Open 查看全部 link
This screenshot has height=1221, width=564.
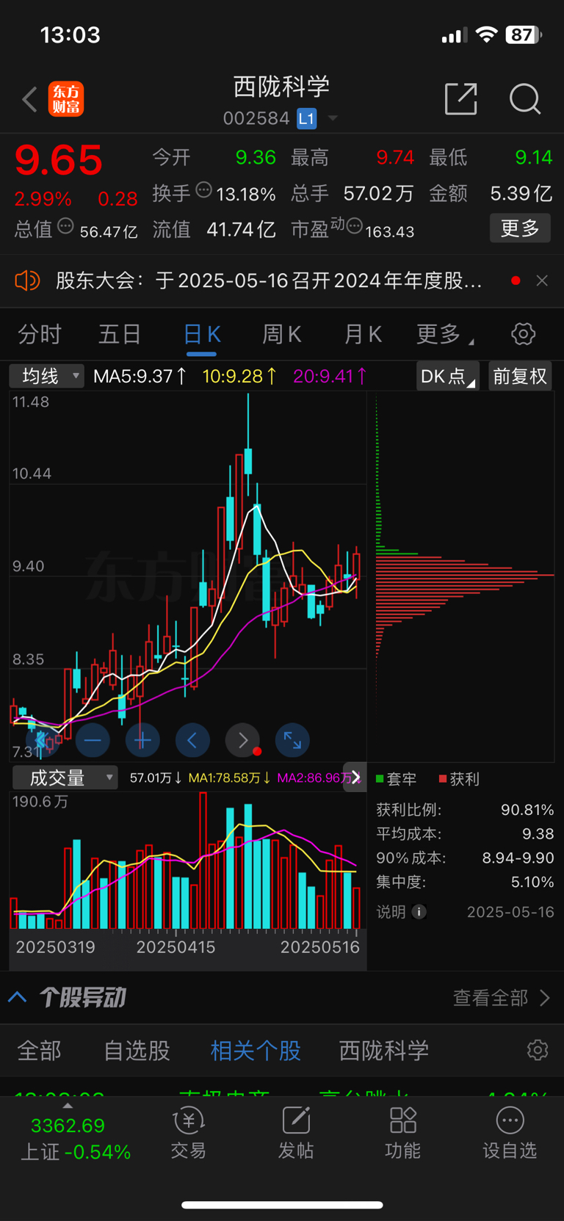click(x=502, y=998)
